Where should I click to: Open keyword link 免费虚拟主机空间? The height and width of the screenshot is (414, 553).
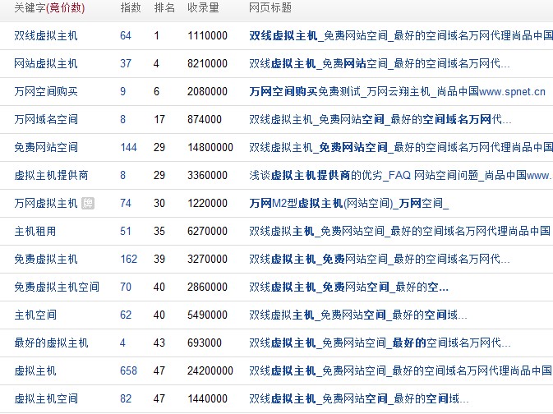point(57,287)
